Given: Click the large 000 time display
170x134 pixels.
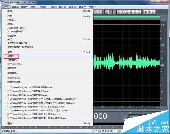Looking at the screenshot, I should coord(101,116).
